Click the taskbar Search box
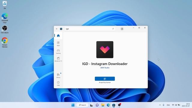This screenshot has width=192, height=108. [x=82, y=105]
